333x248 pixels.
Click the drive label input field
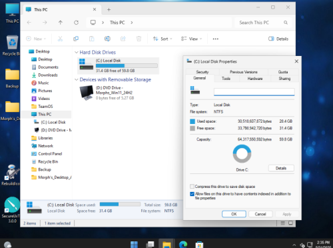pos(254,92)
